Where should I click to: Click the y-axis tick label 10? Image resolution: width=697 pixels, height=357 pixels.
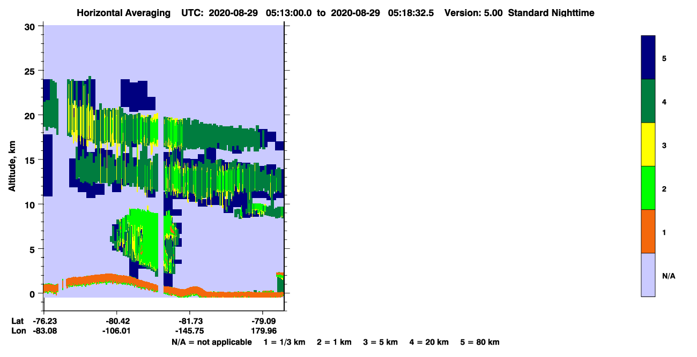(x=31, y=204)
